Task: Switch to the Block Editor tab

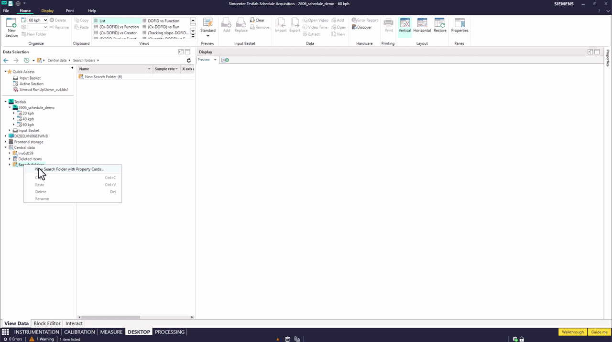Action: [47, 323]
